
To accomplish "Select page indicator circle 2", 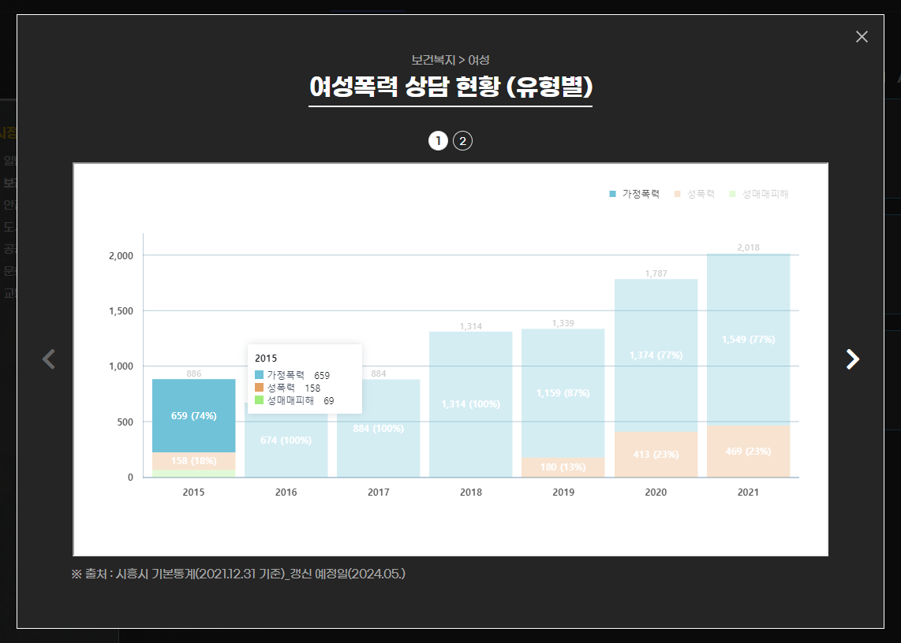I will click(x=462, y=140).
